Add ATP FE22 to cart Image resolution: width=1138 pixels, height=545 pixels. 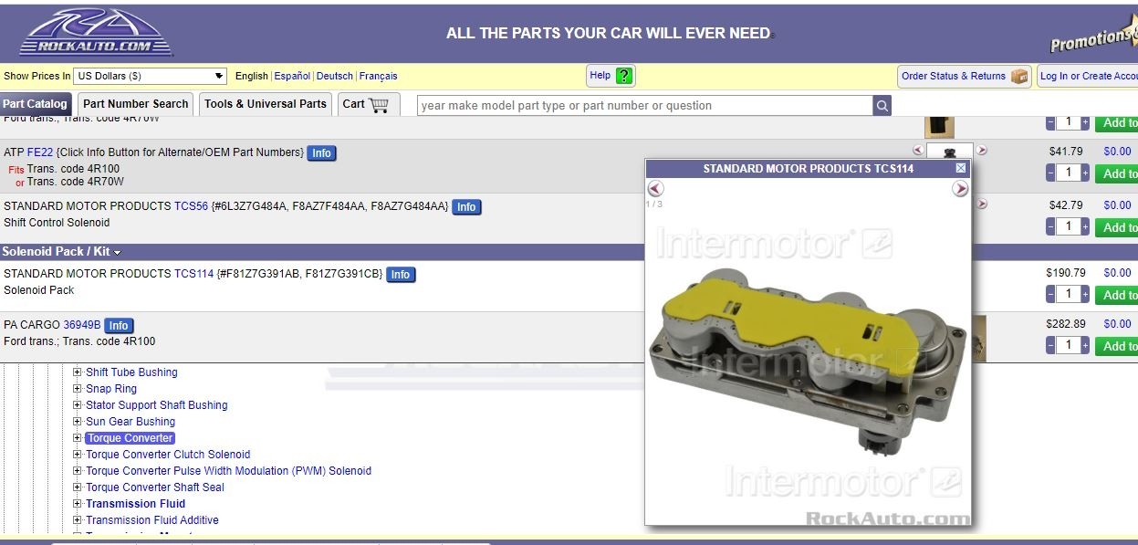click(x=1117, y=173)
